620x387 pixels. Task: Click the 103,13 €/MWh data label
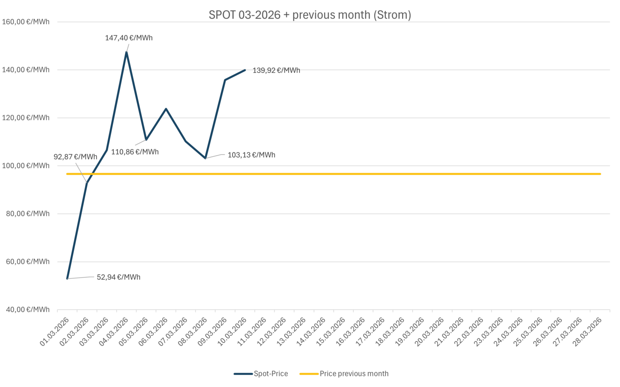coord(251,155)
